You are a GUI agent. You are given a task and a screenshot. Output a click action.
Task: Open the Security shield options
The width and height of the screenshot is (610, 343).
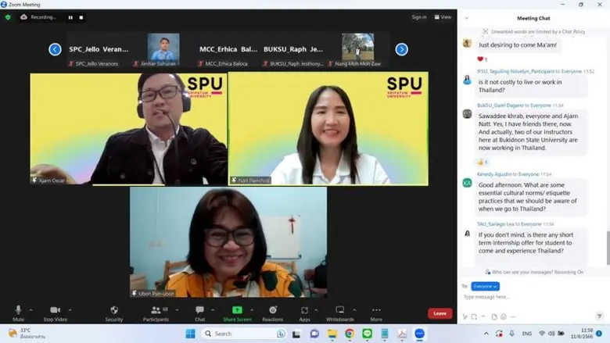[x=114, y=311]
